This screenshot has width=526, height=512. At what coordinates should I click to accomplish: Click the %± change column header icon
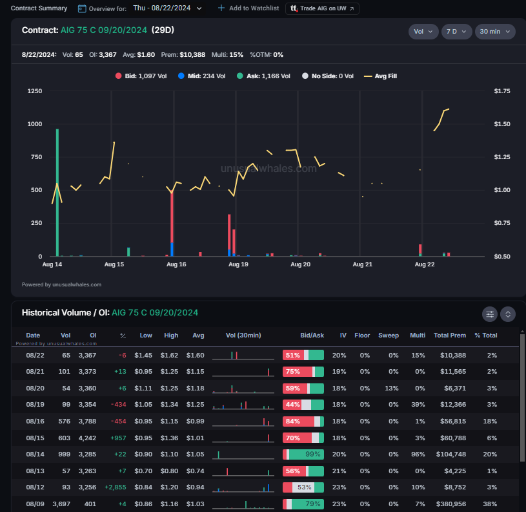(123, 336)
